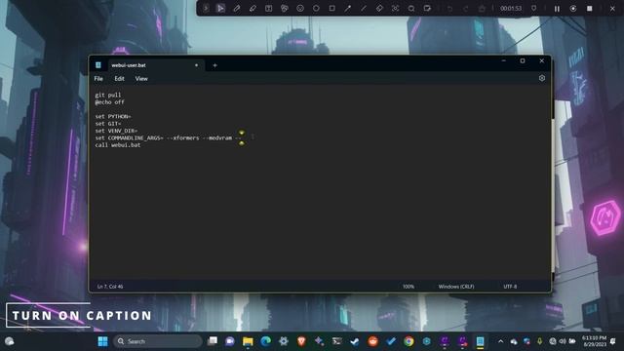The image size is (624, 351).
Task: Select the cursor pointer tool in recorder toolbar
Action: (220, 9)
